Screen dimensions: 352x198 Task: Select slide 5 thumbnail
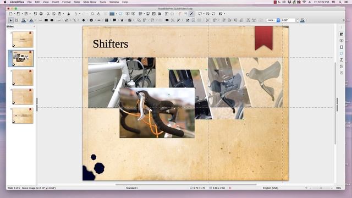[23, 116]
